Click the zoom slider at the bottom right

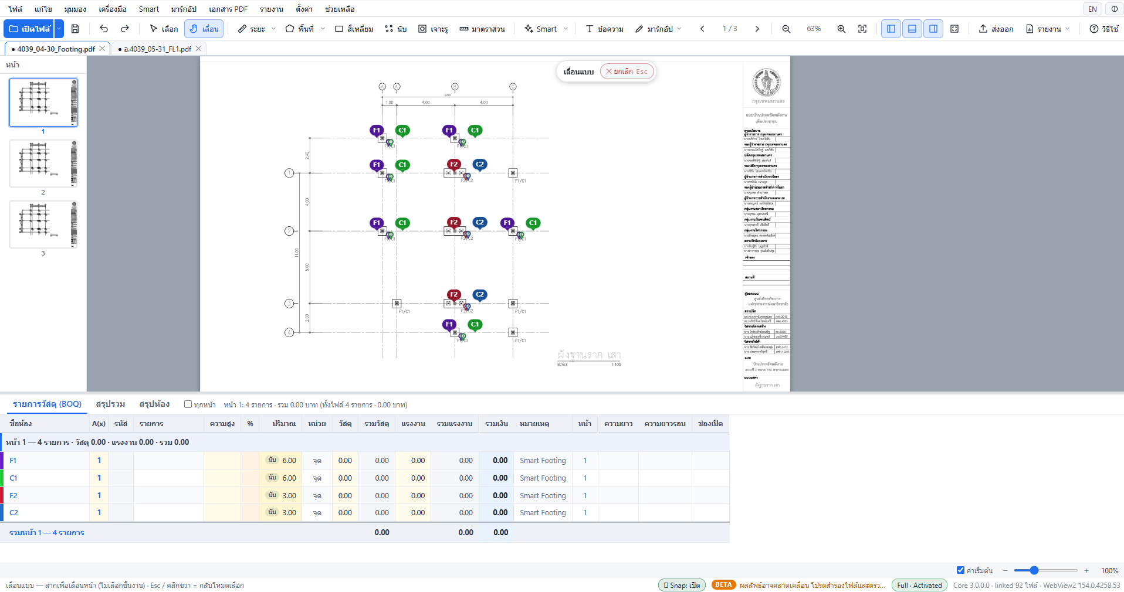[1045, 570]
